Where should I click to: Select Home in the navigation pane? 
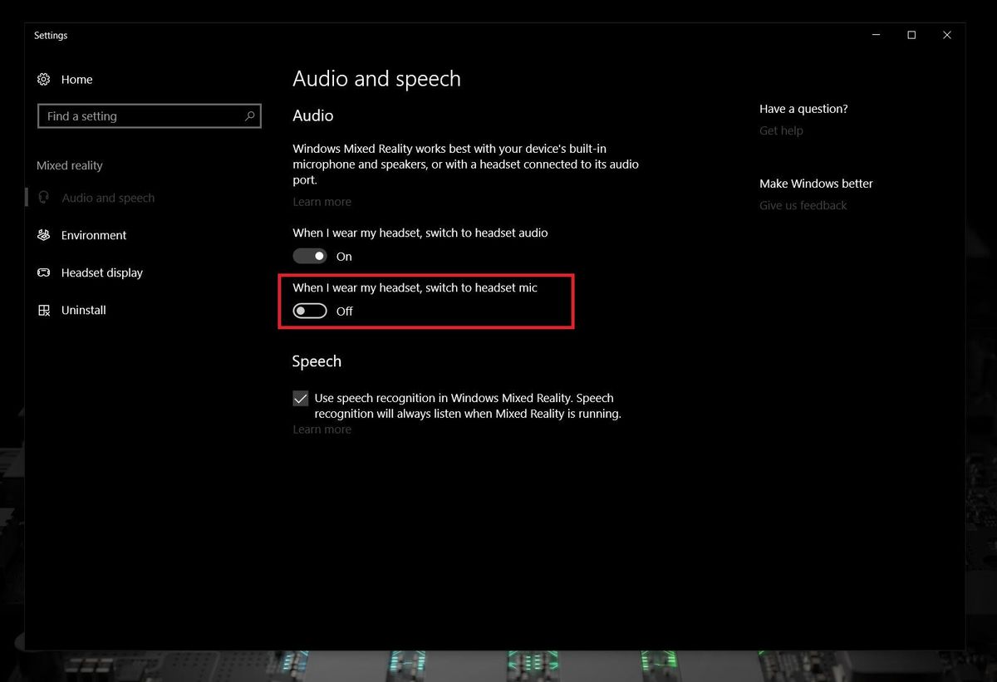tap(76, 79)
